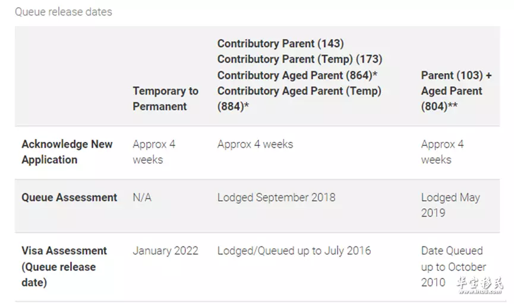Click Approx 4 weeks under Temporary to Permanent
Image resolution: width=514 pixels, height=304 pixels.
point(154,152)
